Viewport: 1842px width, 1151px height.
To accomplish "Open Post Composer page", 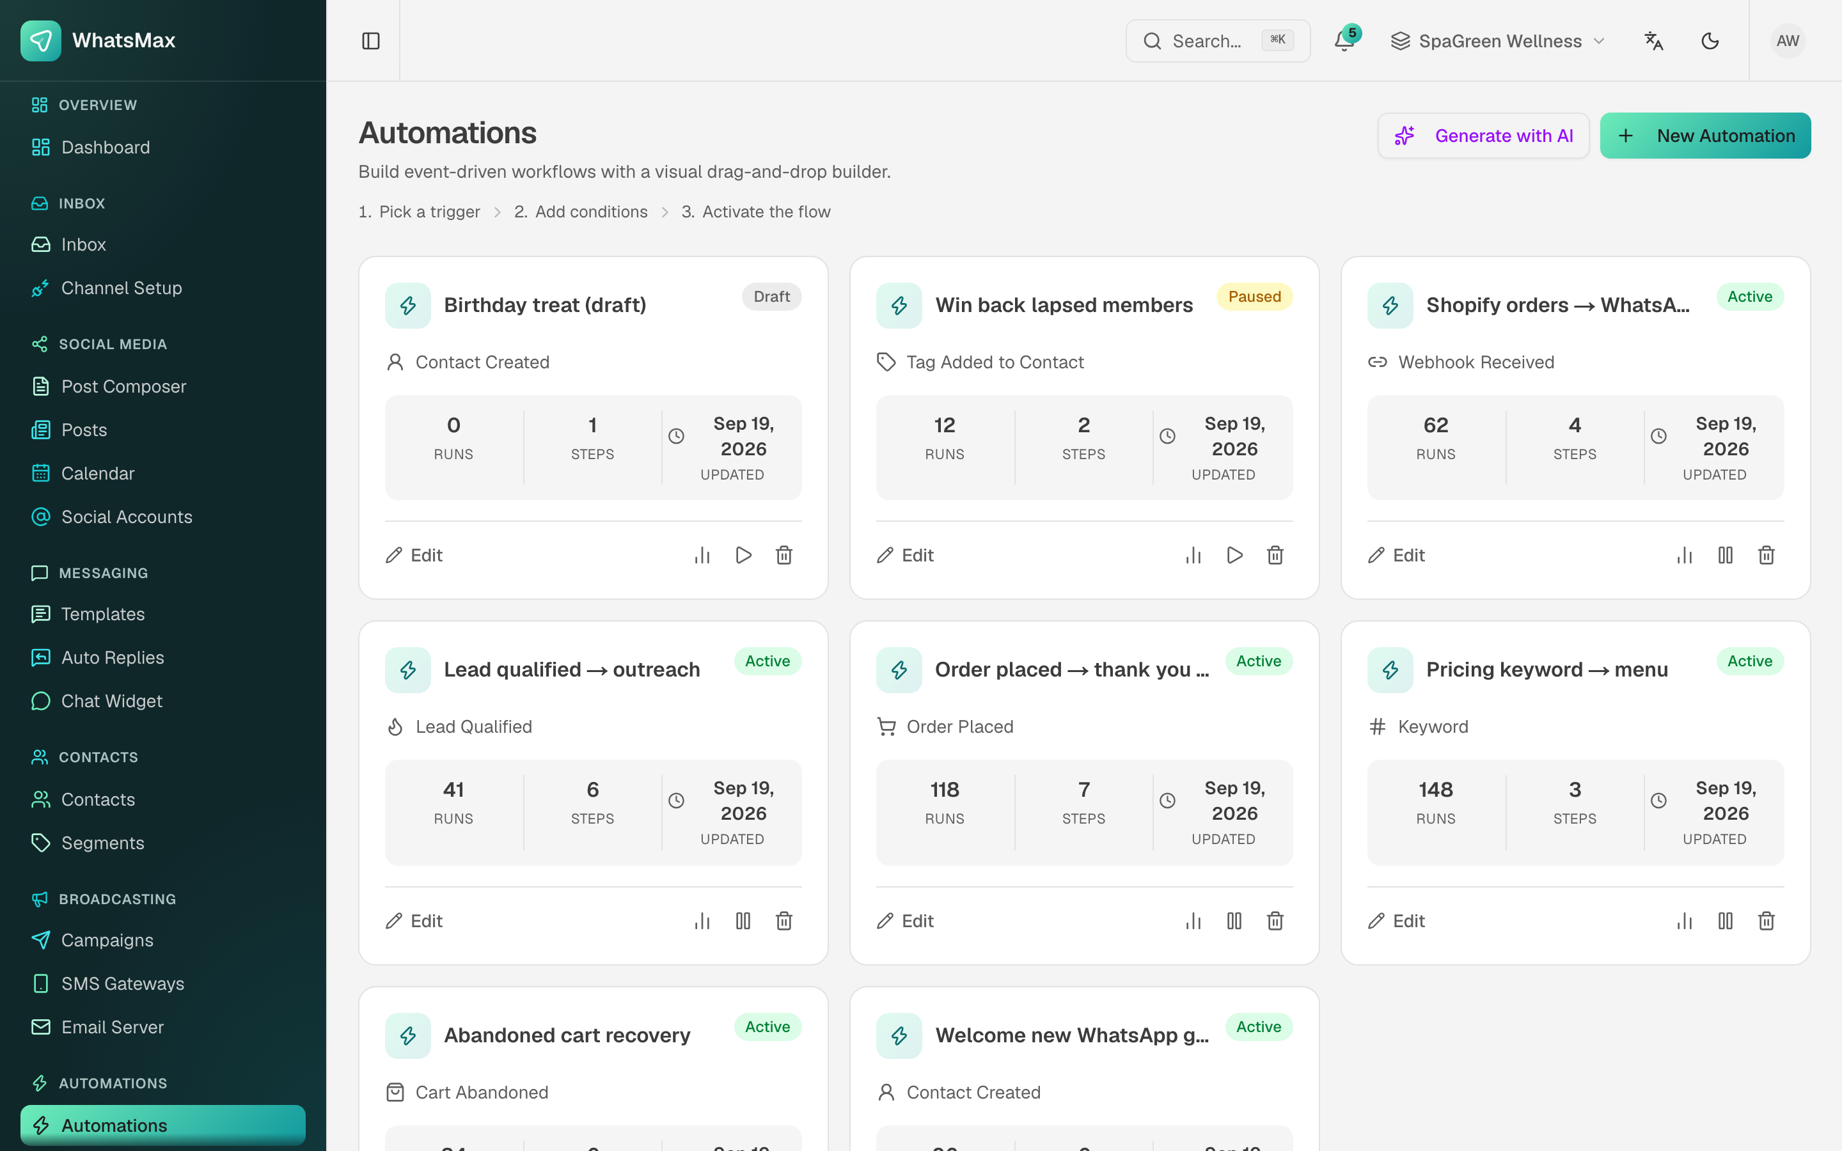I will tap(163, 386).
